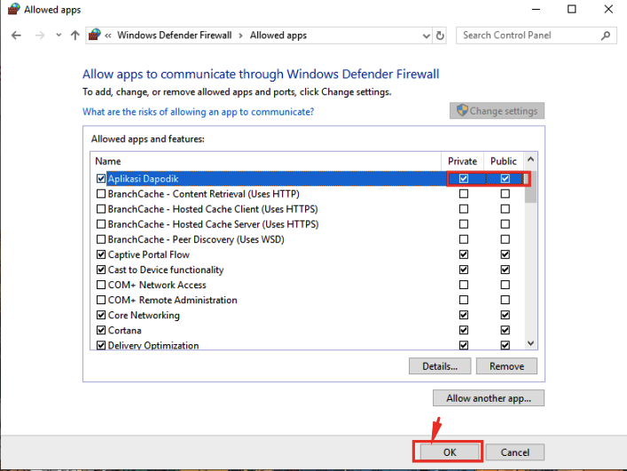Open Details for the selected app

[x=440, y=365]
